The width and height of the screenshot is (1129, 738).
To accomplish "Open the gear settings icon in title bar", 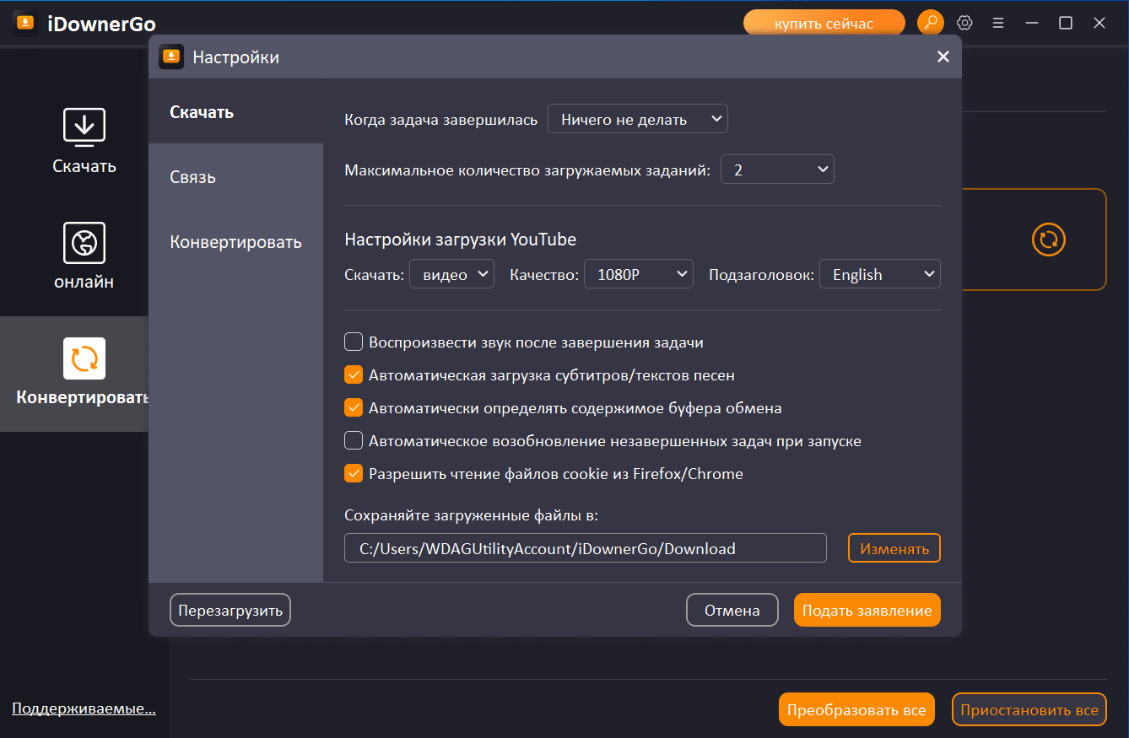I will 964,23.
